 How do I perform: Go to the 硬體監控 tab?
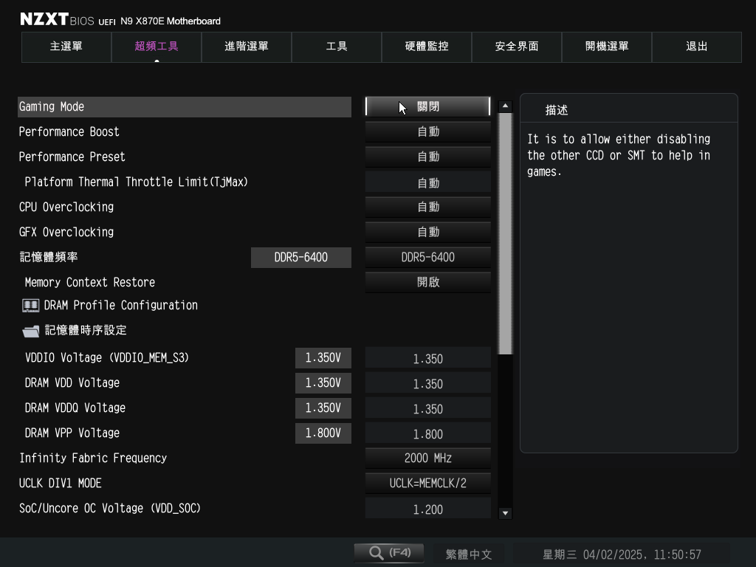pos(427,47)
